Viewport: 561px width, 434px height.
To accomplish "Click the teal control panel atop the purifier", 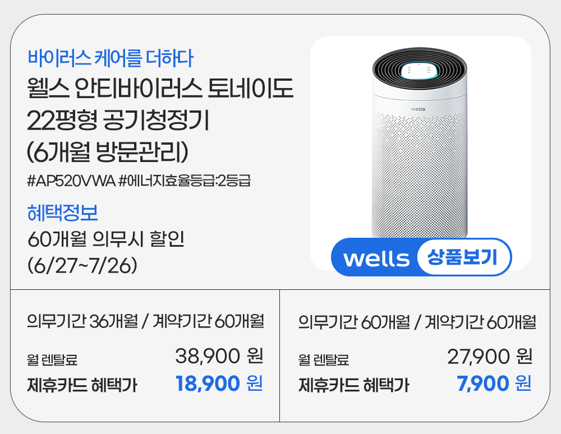I will pos(419,71).
